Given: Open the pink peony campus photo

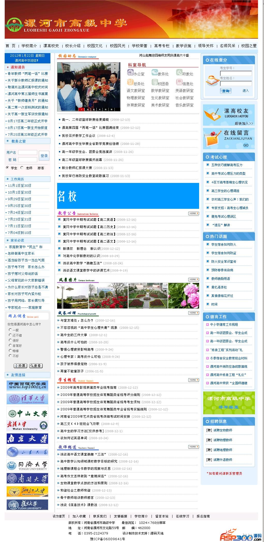Looking at the screenshot, I should [184, 296].
